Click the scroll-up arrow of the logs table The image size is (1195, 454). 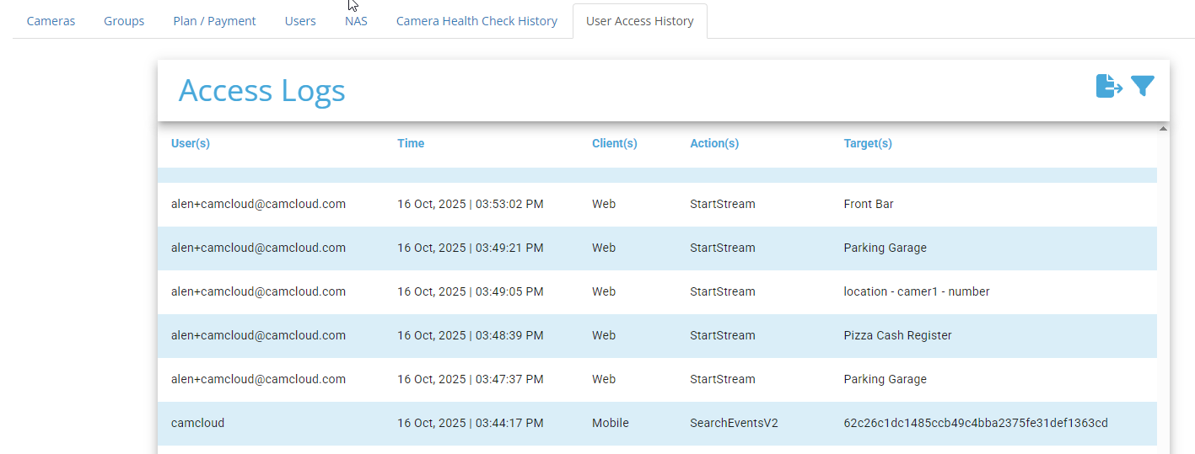pyautogui.click(x=1163, y=129)
